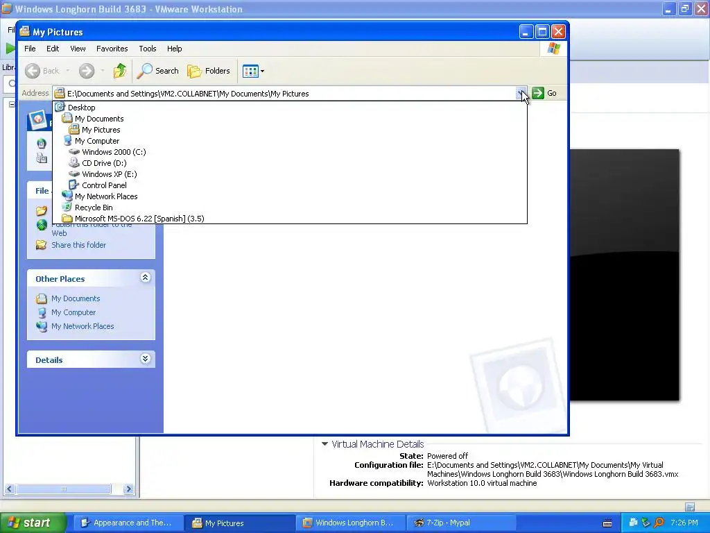Select My Documents in address dropdown list
The height and width of the screenshot is (533, 710).
point(290,119)
